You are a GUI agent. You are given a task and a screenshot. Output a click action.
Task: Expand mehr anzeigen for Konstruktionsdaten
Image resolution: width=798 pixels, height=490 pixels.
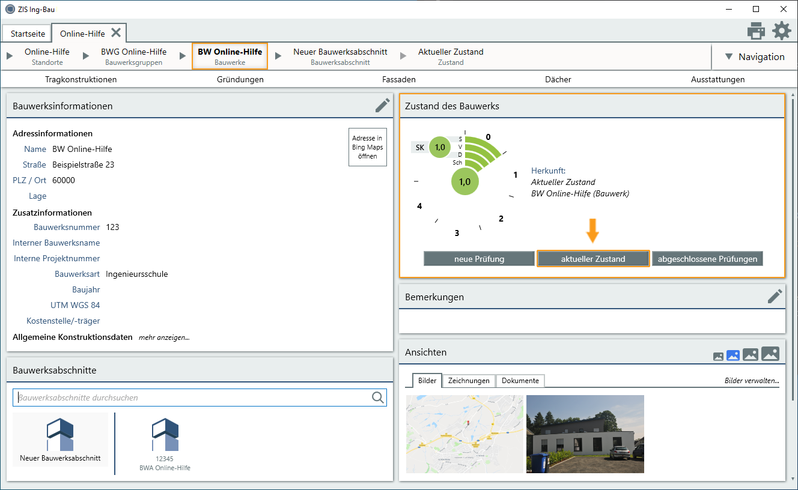[x=164, y=337]
